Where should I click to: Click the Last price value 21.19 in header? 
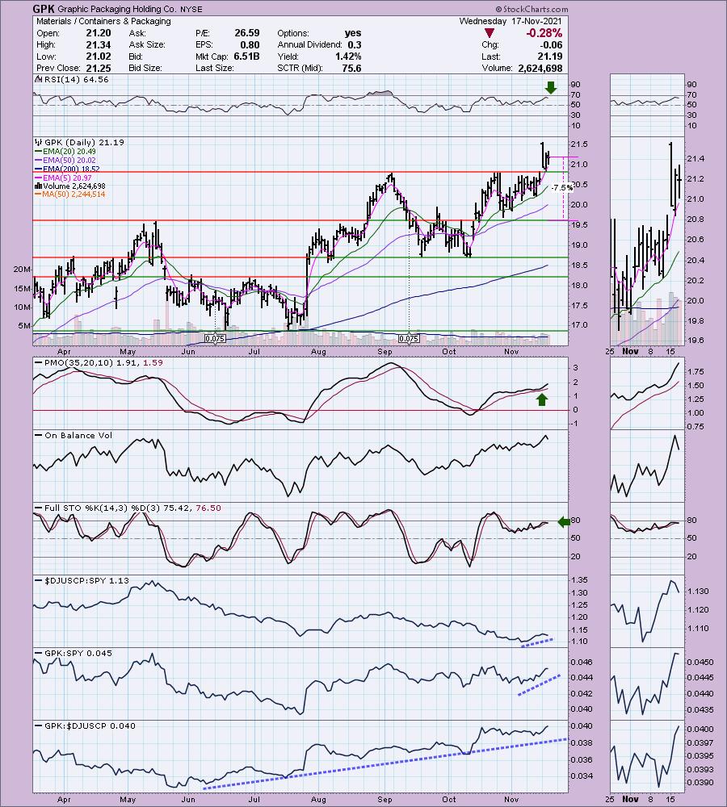(x=550, y=56)
